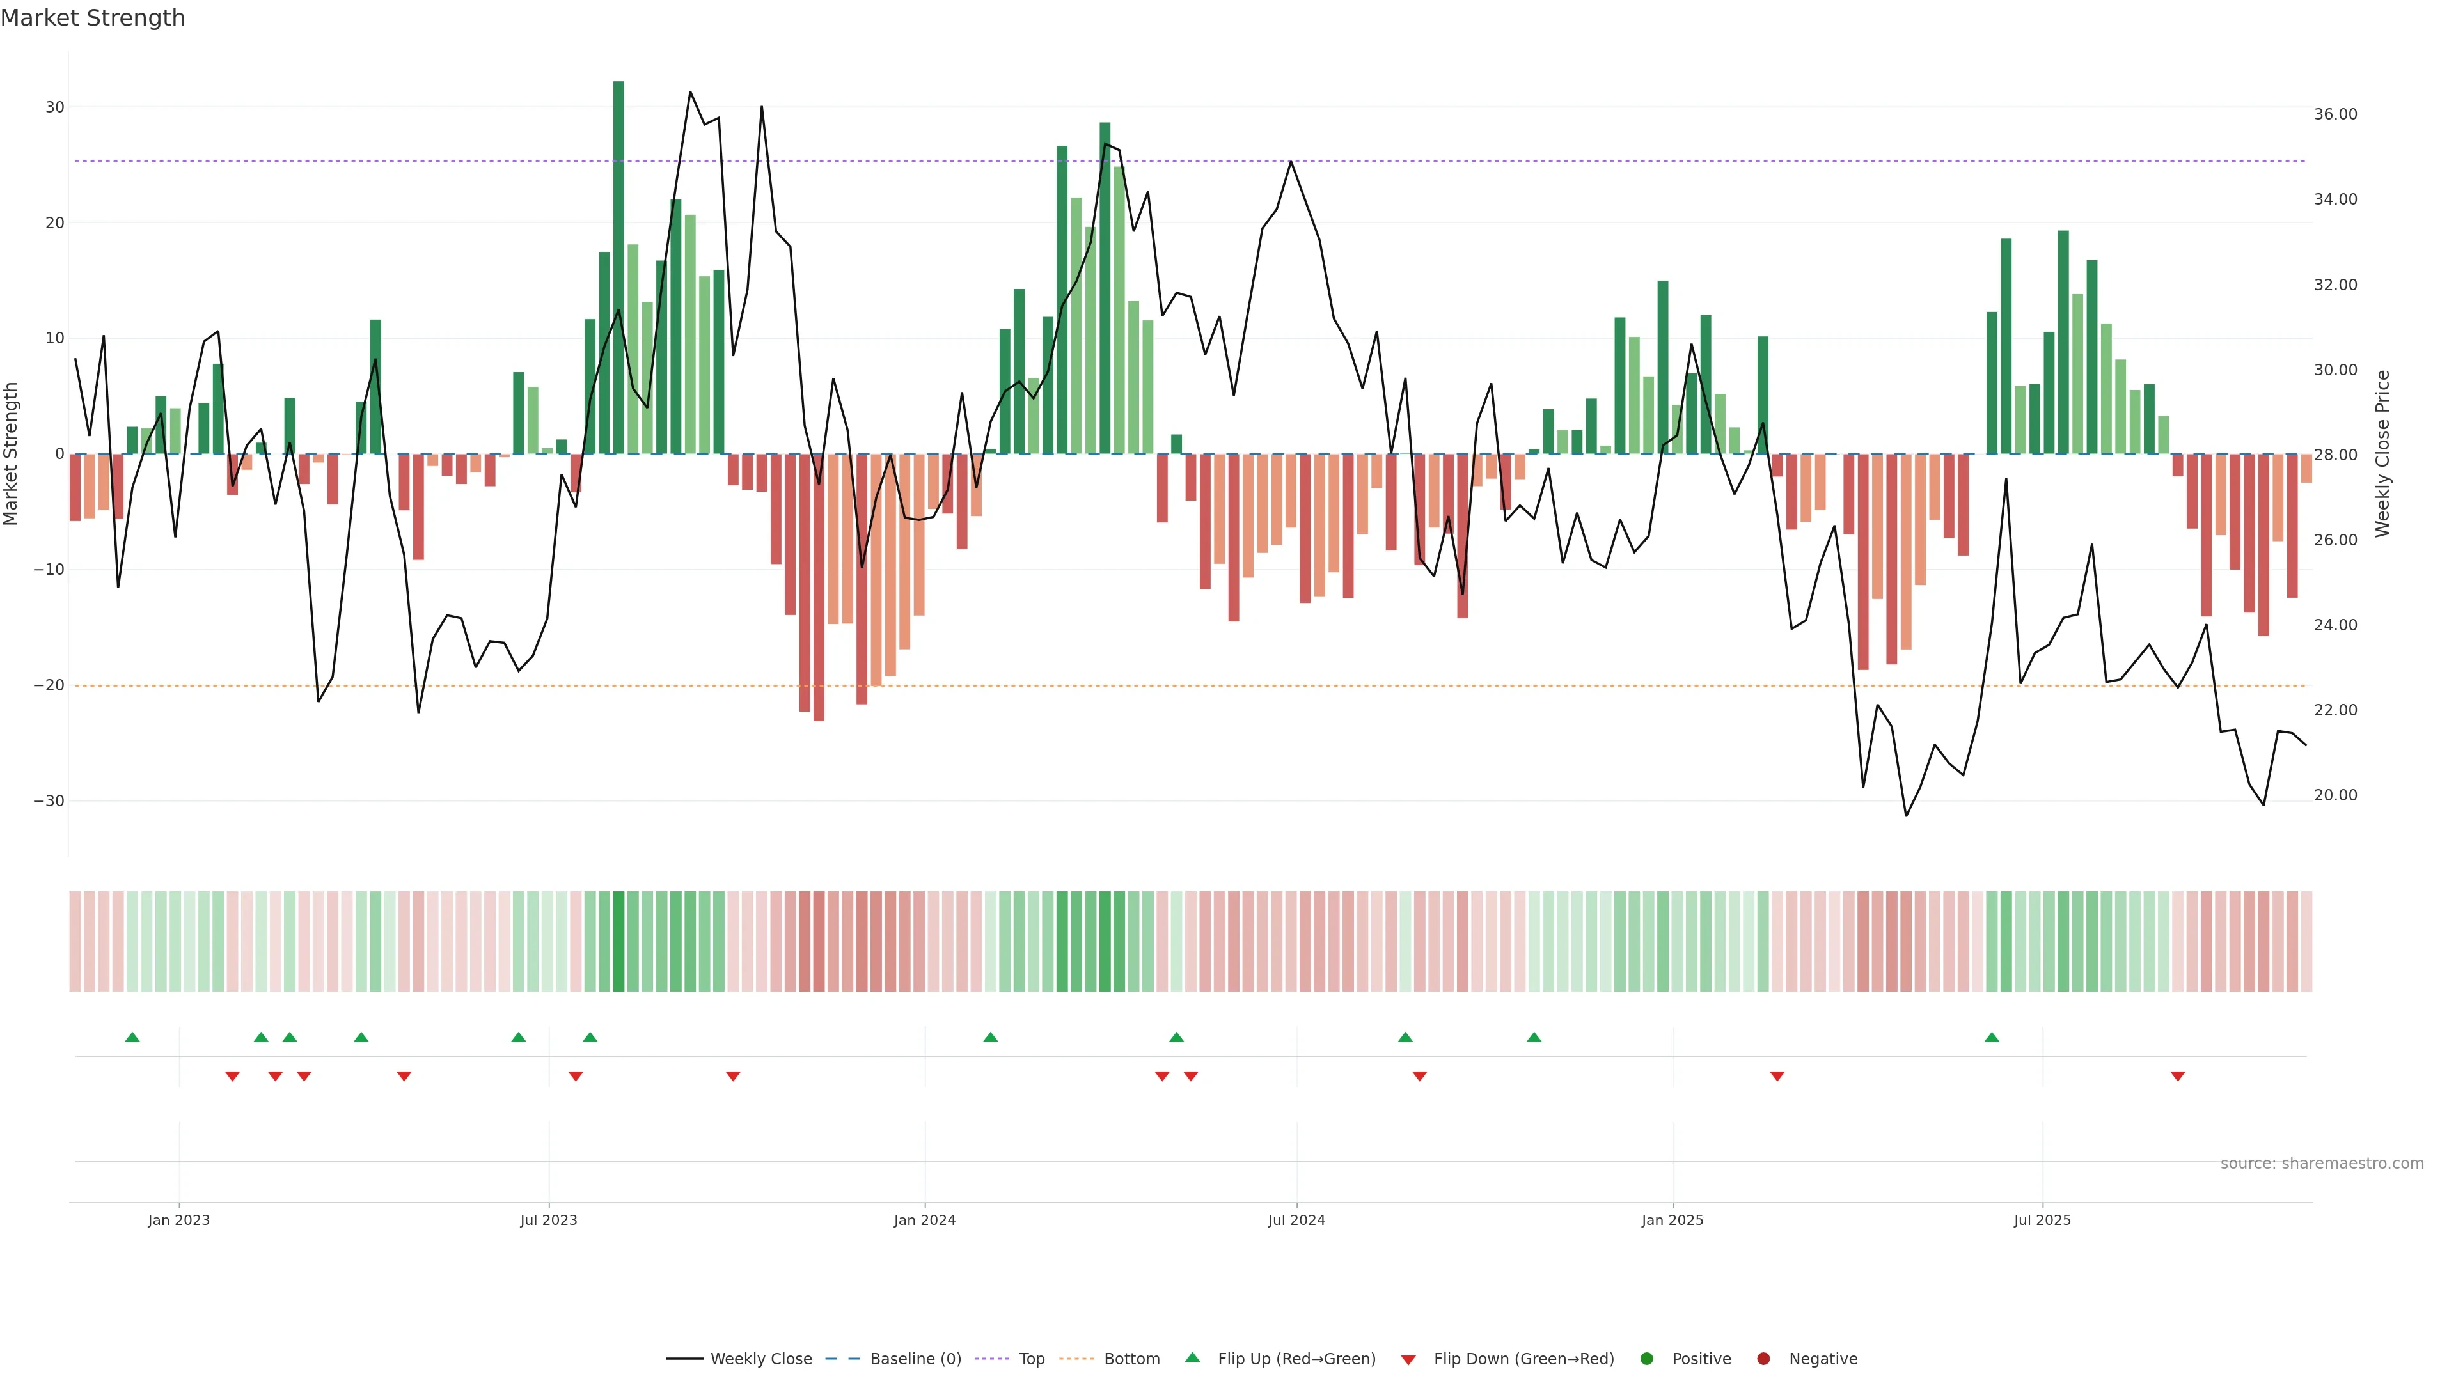Click the last flip-down marker after Jul 2025
Screen dimensions: 2456x1381
coord(2178,1076)
